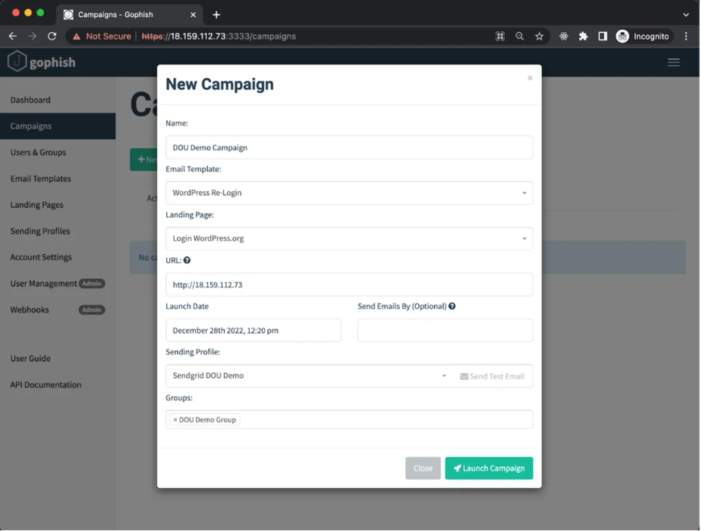
Task: Open the Email Template dropdown
Action: point(349,193)
